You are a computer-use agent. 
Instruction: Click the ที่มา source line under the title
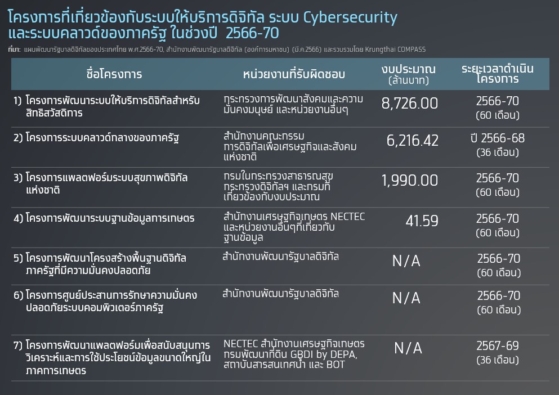217,49
